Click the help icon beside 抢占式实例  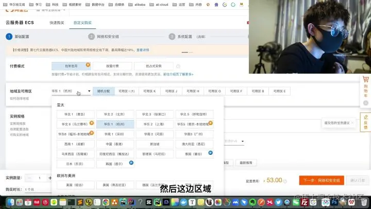point(178,67)
